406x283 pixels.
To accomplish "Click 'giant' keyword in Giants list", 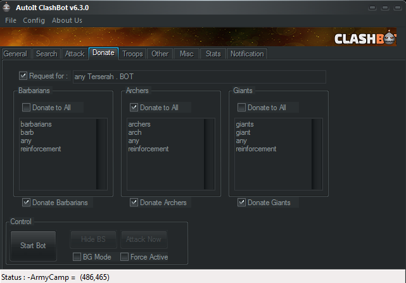I will pos(243,132).
